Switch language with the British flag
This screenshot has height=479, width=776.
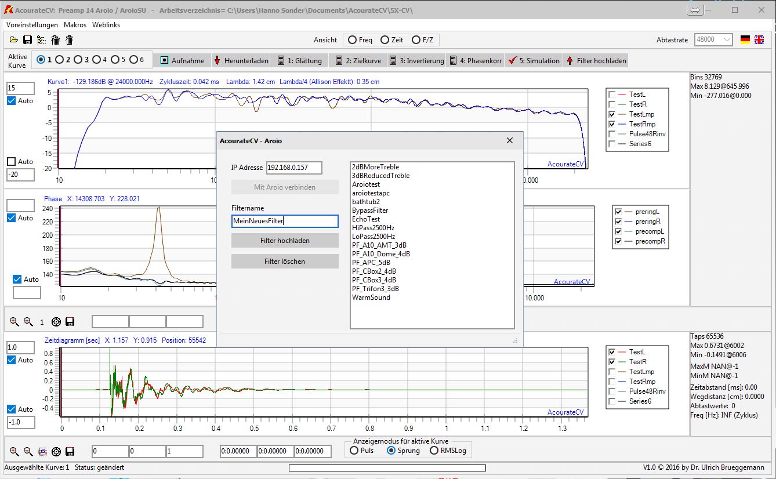759,39
